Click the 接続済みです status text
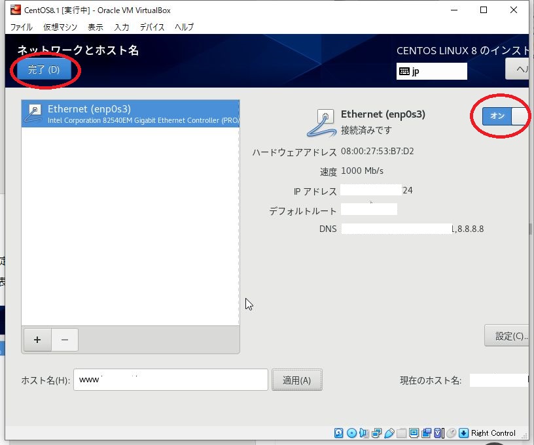The width and height of the screenshot is (534, 445). pos(366,130)
